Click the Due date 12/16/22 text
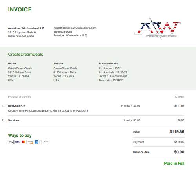 pos(111,81)
